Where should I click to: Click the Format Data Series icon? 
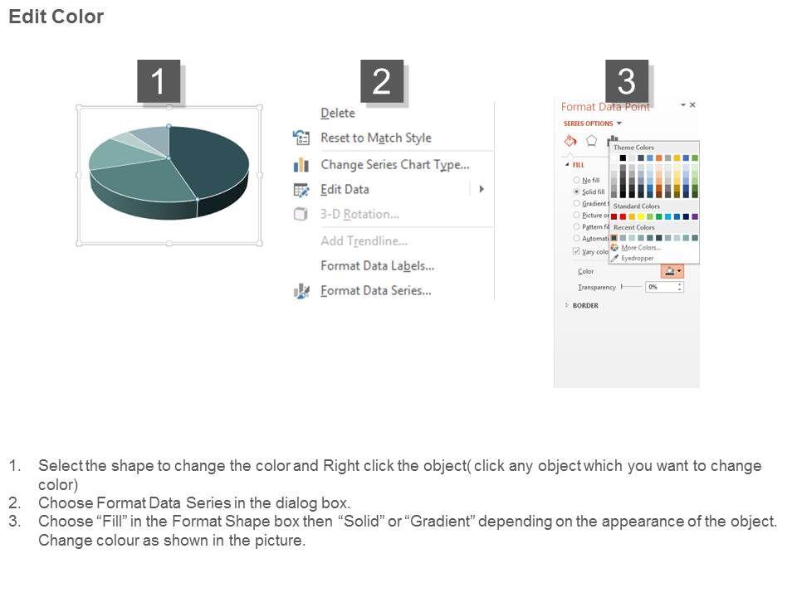[301, 291]
